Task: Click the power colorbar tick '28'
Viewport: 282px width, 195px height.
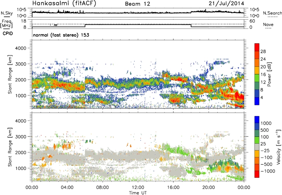Action: point(263,51)
